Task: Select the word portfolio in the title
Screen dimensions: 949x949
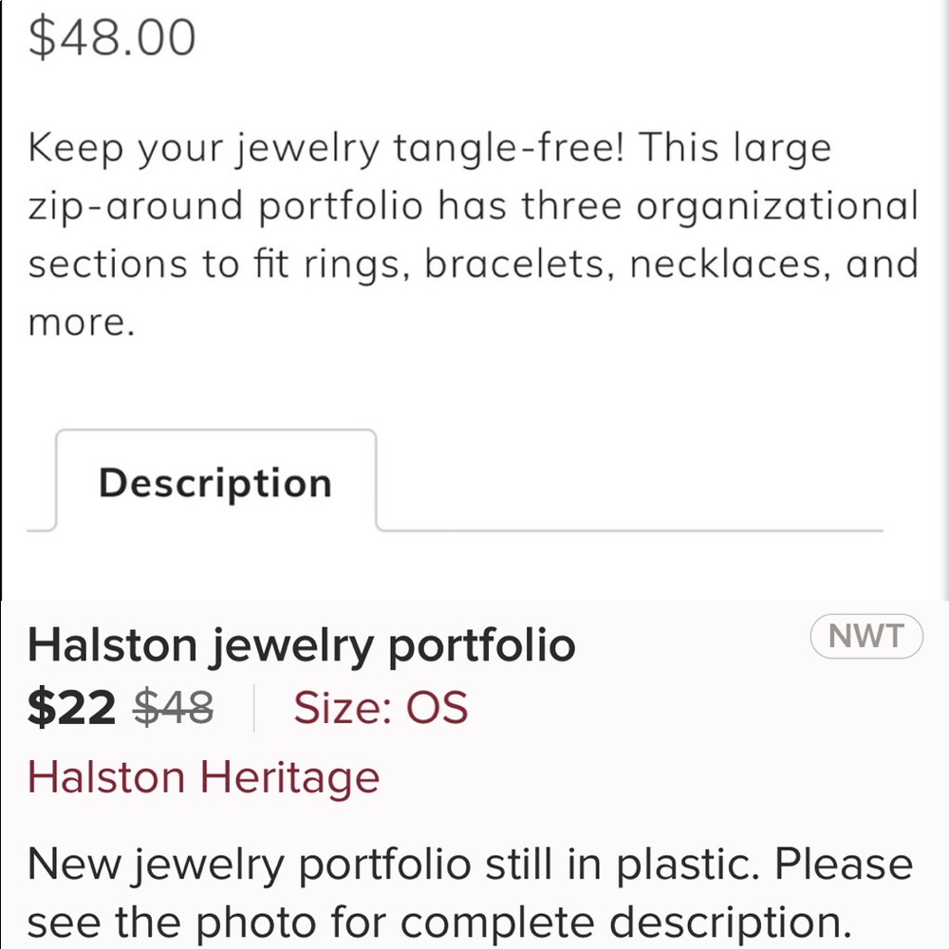Action: (485, 643)
